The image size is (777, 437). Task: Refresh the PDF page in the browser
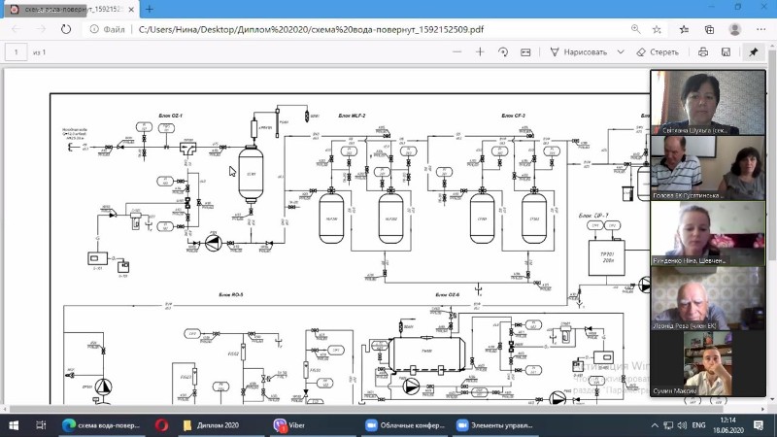(66, 29)
